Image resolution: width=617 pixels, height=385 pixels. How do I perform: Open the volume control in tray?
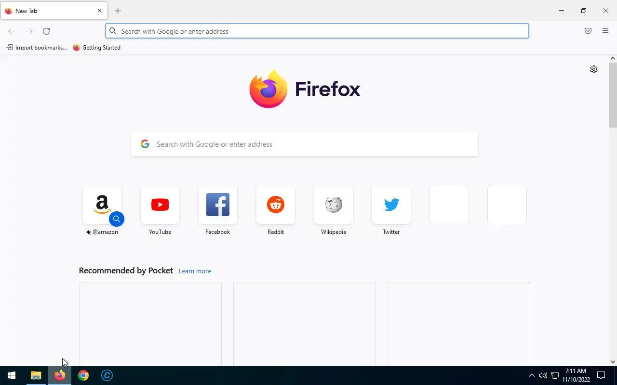543,375
